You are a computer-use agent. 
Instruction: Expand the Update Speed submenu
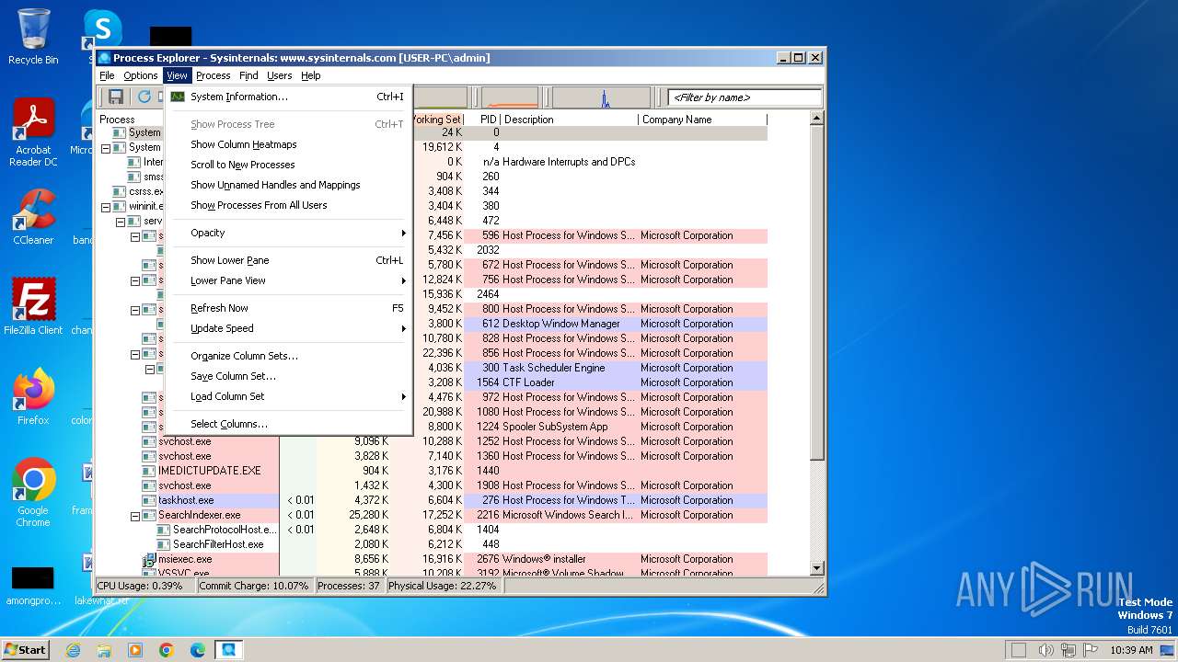point(288,328)
